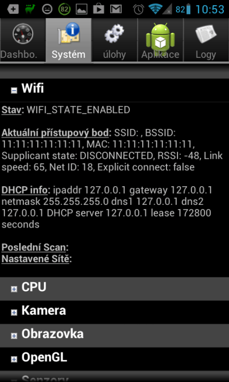Collapse the Wifi section
Image resolution: width=229 pixels, height=382 pixels.
click(x=14, y=90)
